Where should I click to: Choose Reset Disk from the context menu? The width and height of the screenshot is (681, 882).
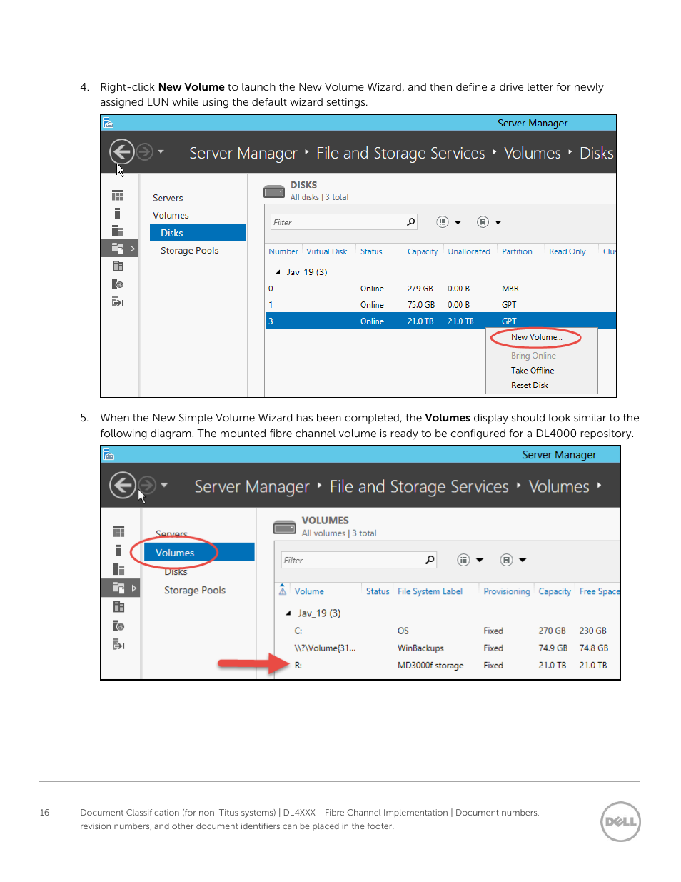coord(530,385)
